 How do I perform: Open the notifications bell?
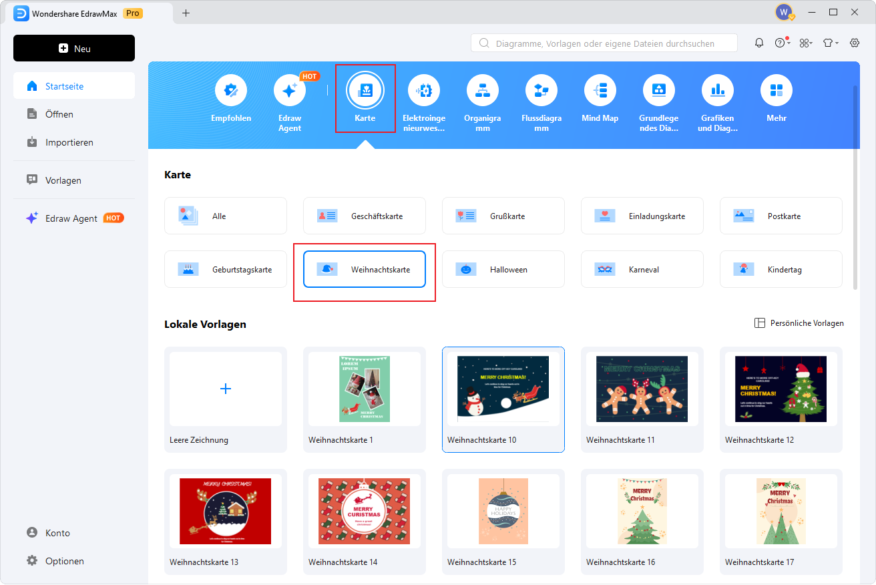[759, 42]
